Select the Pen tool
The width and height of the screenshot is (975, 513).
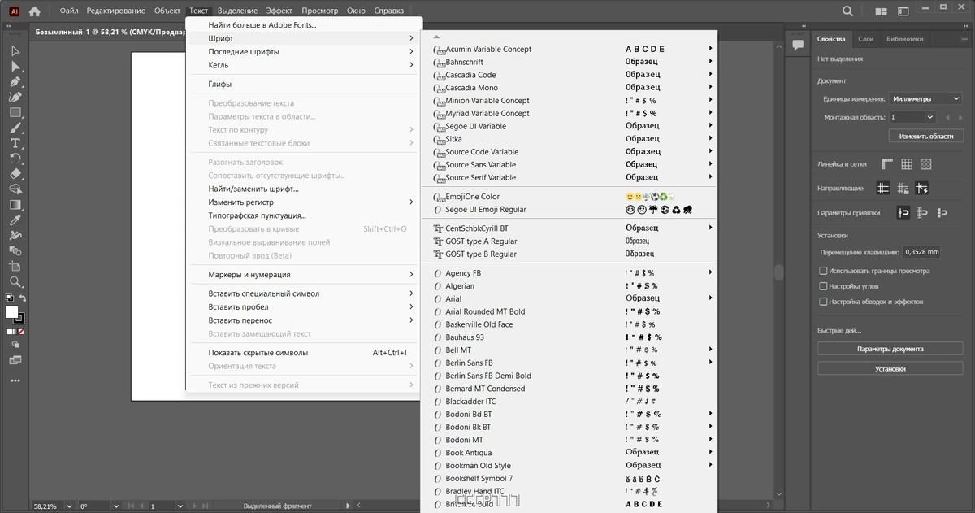tap(15, 81)
